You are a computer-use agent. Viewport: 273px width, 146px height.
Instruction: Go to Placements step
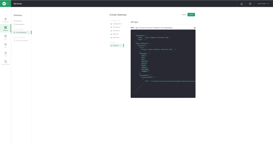[115, 27]
